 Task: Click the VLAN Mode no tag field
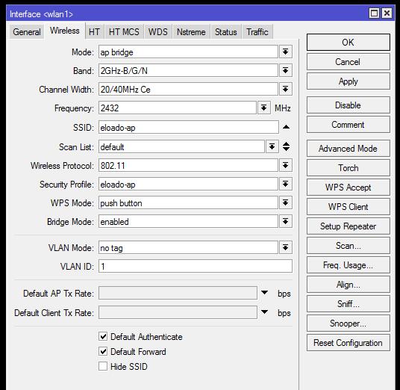pos(188,247)
